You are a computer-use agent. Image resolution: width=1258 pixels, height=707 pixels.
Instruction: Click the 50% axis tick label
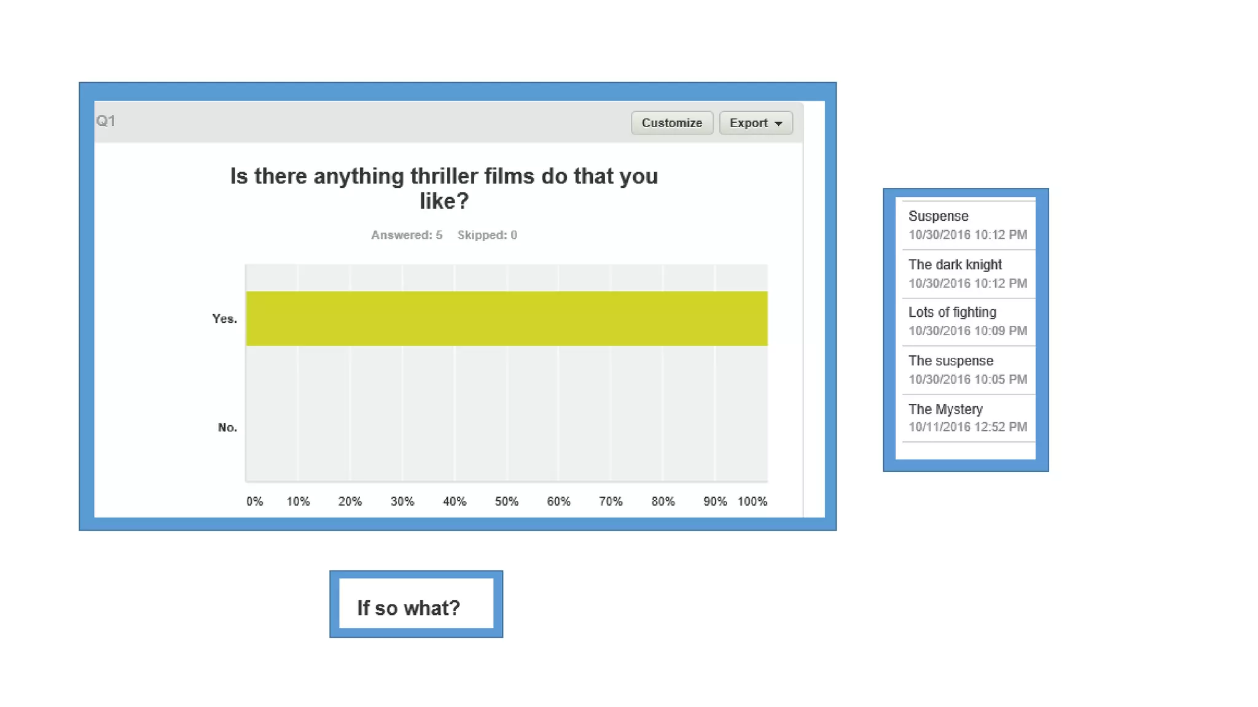click(x=506, y=501)
